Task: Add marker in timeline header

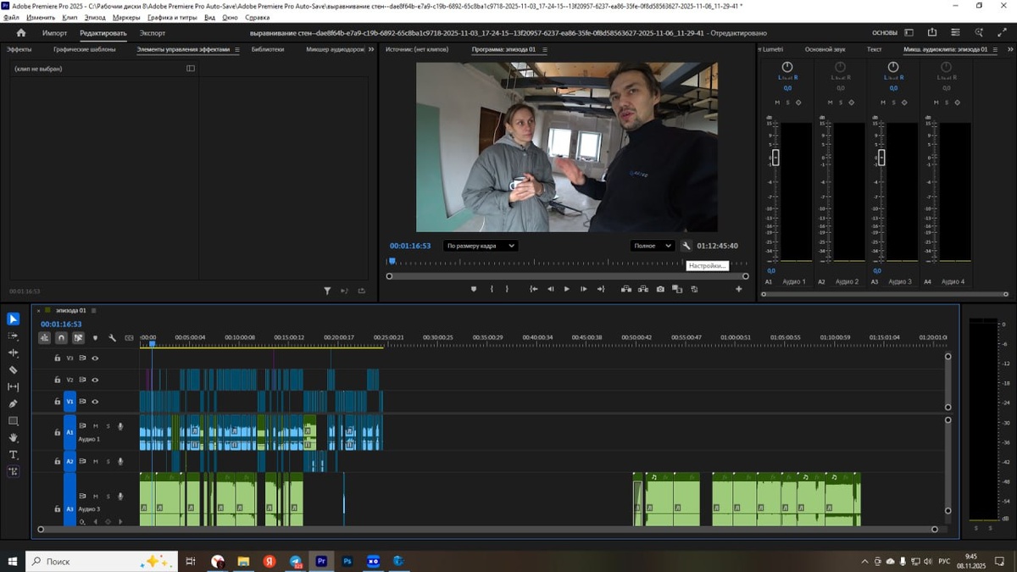Action: pos(95,337)
